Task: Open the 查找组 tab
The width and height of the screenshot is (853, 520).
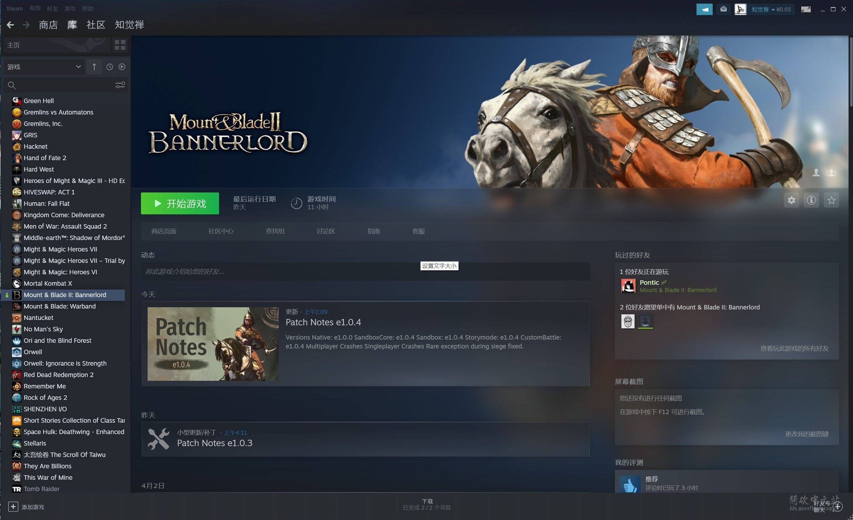Action: [x=275, y=231]
